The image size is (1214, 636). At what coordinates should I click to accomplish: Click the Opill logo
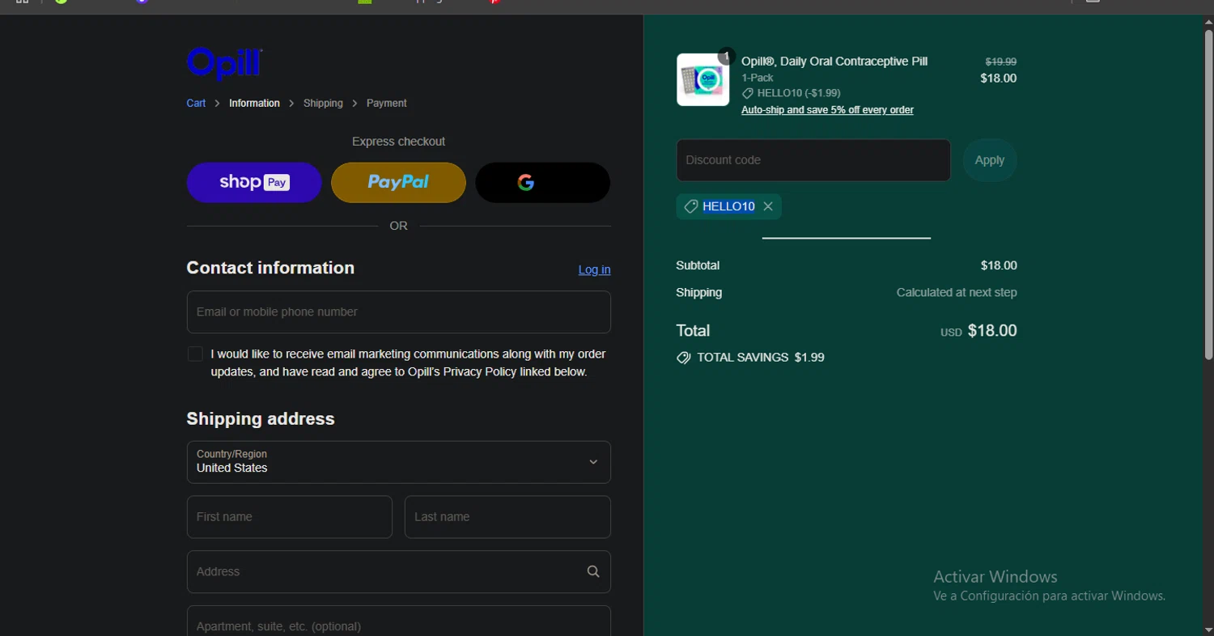point(224,64)
